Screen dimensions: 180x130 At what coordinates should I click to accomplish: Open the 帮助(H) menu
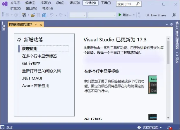(47, 8)
